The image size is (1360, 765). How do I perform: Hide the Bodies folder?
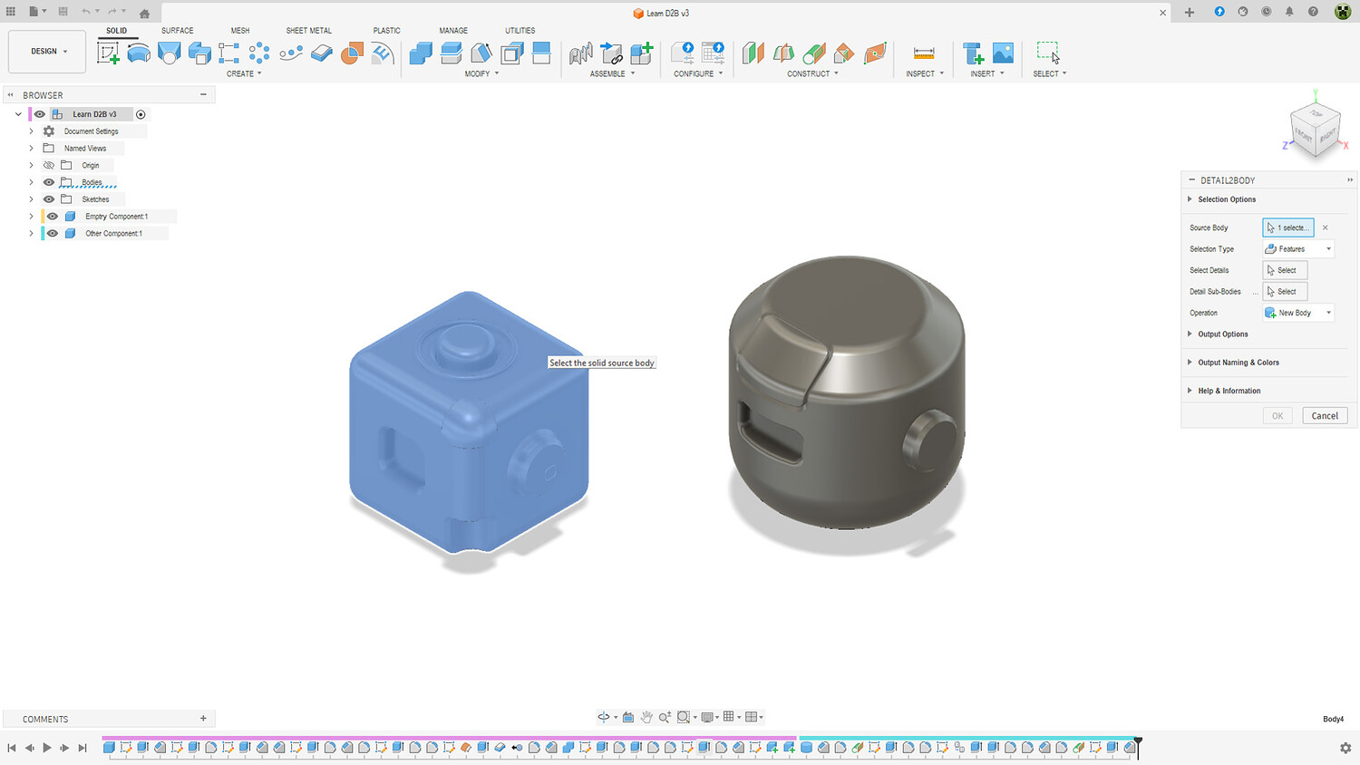point(49,182)
